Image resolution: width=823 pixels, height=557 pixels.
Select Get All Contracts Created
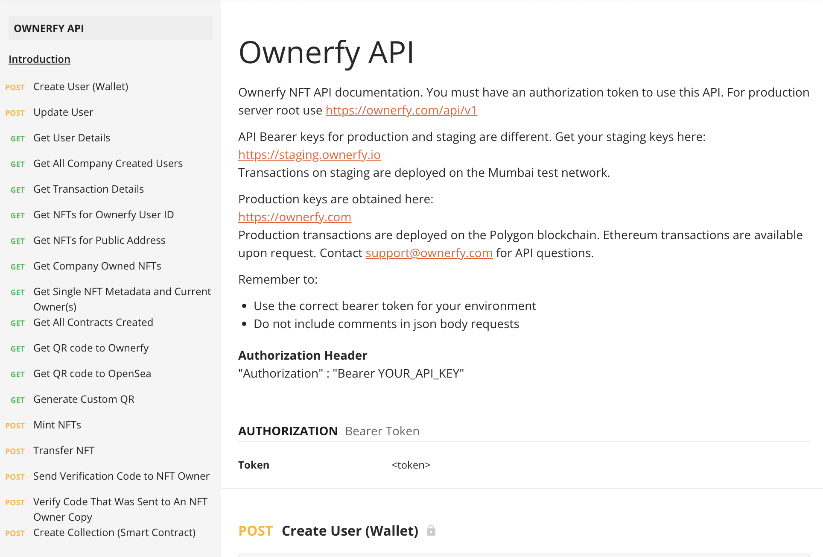tap(93, 322)
